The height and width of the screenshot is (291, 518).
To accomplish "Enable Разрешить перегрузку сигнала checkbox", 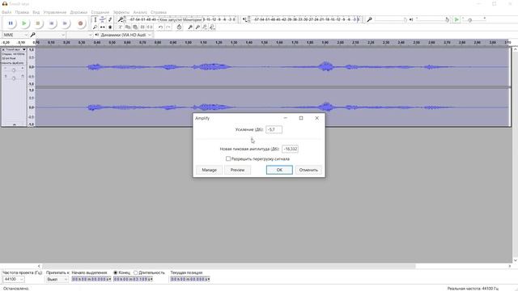I will [228, 158].
